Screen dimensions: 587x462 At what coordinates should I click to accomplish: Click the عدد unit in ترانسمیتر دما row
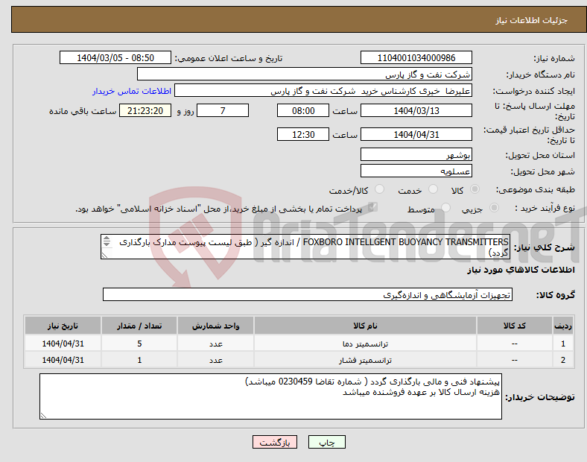point(215,344)
